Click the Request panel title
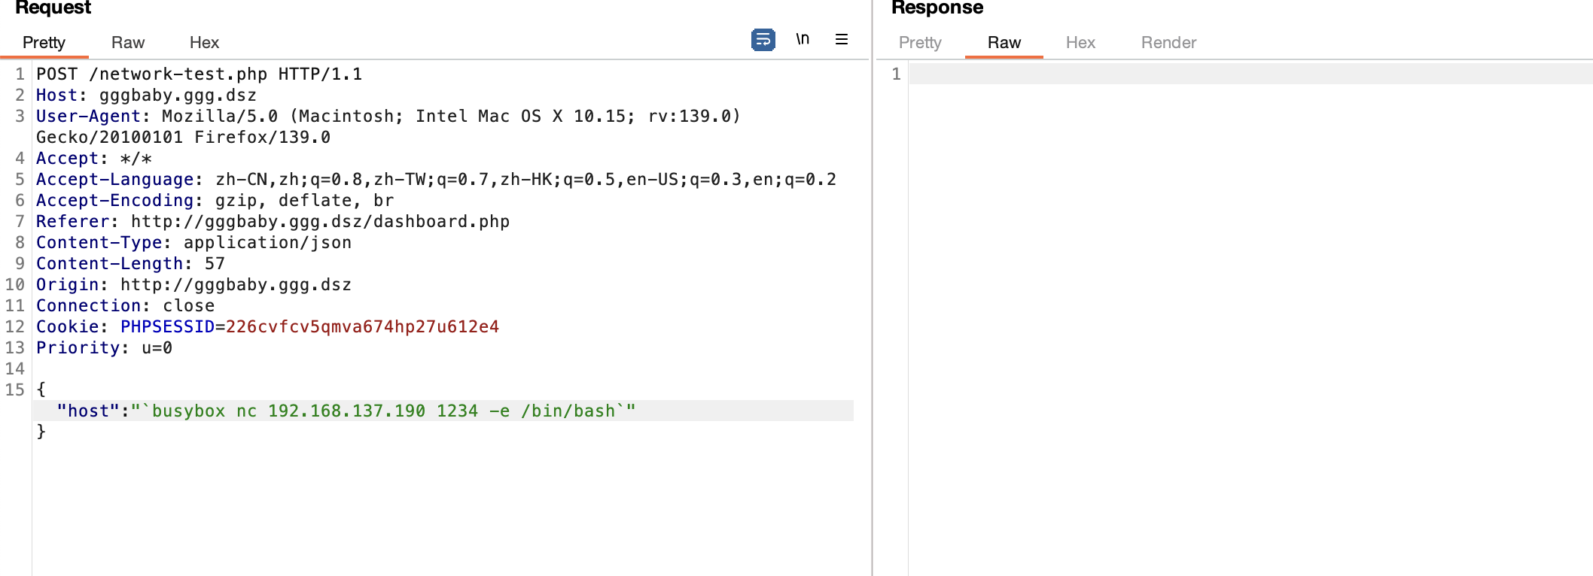1593x576 pixels. point(53,8)
